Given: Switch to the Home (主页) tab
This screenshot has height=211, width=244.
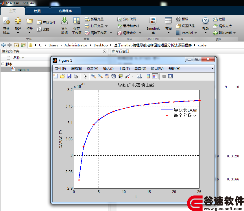Looking at the screenshot, I should pyautogui.click(x=12, y=11).
